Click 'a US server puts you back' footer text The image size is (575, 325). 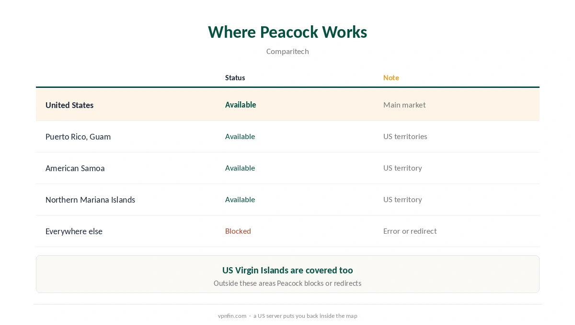point(305,316)
